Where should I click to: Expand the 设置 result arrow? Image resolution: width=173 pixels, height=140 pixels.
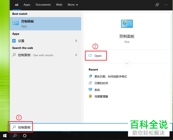(x=76, y=41)
